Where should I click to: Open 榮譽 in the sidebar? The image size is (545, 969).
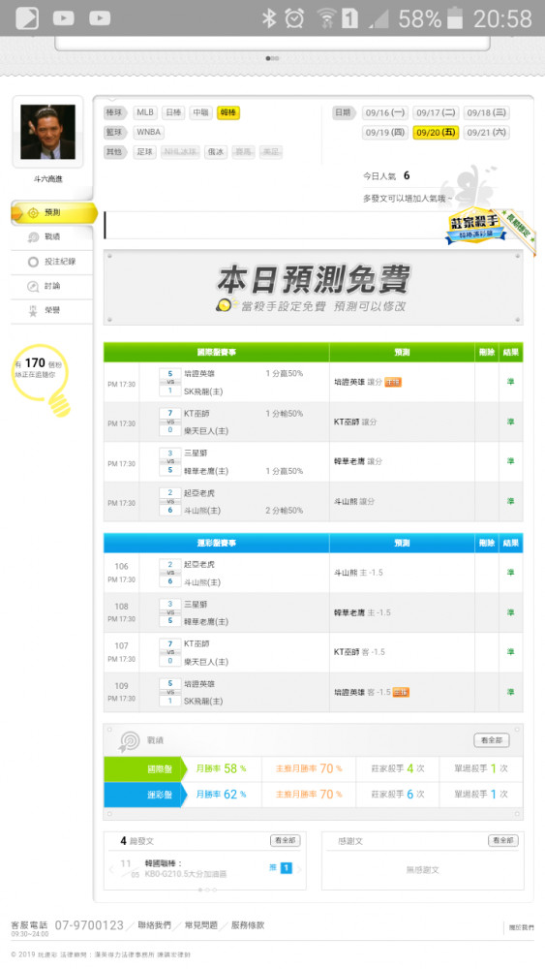[x=52, y=310]
